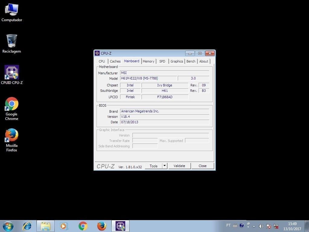Viewport: 309px width, 232px height.
Task: Click the on-screen keyboard tray icon
Action: coord(235,226)
